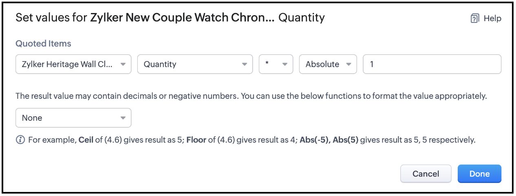Open the Quantity field dropdown
This screenshot has height=196, width=516.
(190, 64)
